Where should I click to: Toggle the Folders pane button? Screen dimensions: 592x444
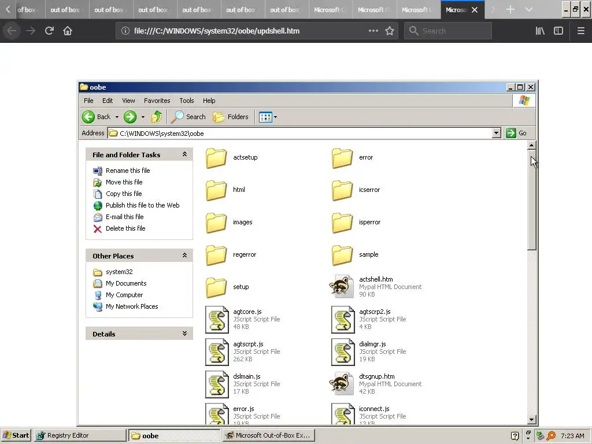click(x=231, y=117)
